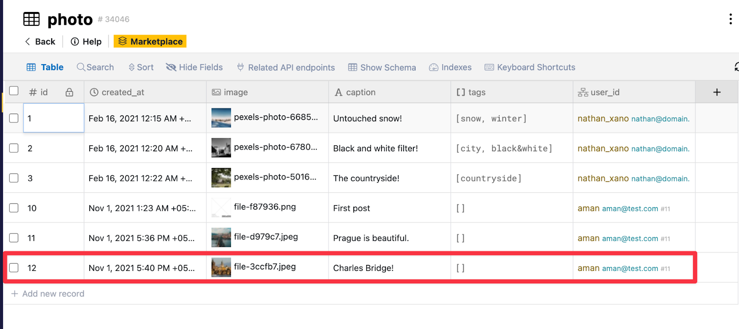Image resolution: width=739 pixels, height=329 pixels.
Task: Open Indexes panel
Action: point(450,67)
